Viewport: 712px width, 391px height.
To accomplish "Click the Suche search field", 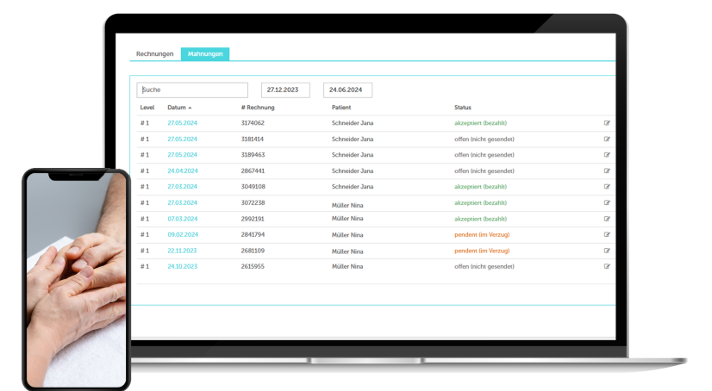I will [x=192, y=90].
